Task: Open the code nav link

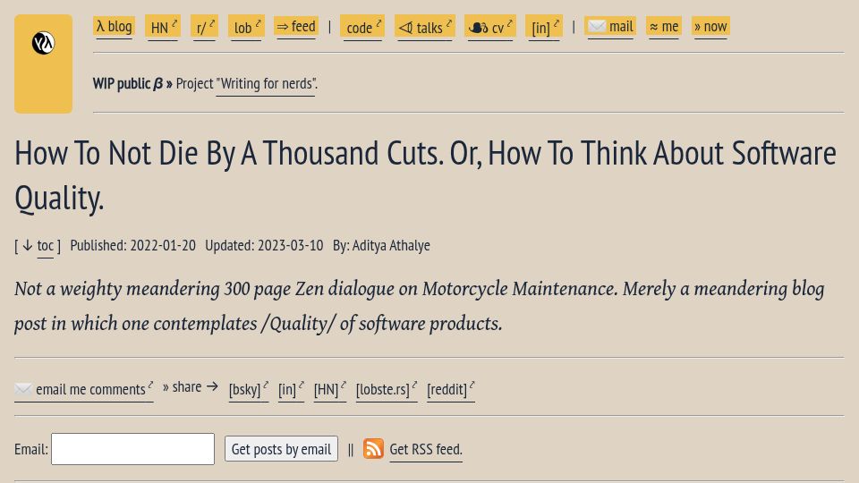Action: tap(362, 27)
